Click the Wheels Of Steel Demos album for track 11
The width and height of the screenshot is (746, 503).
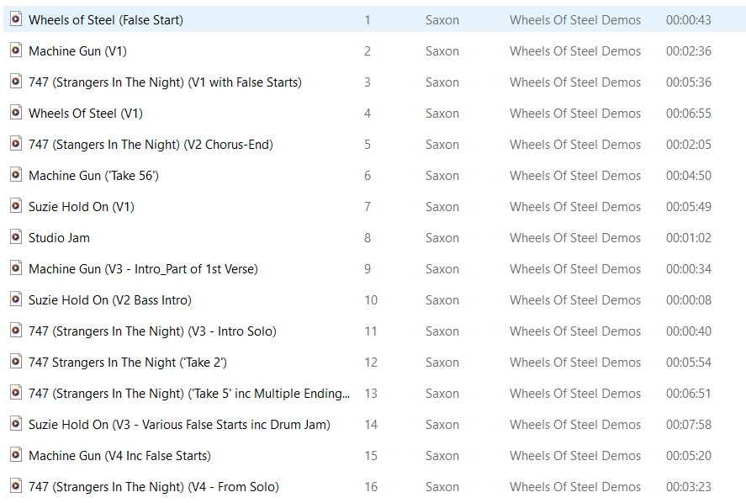[x=574, y=331]
